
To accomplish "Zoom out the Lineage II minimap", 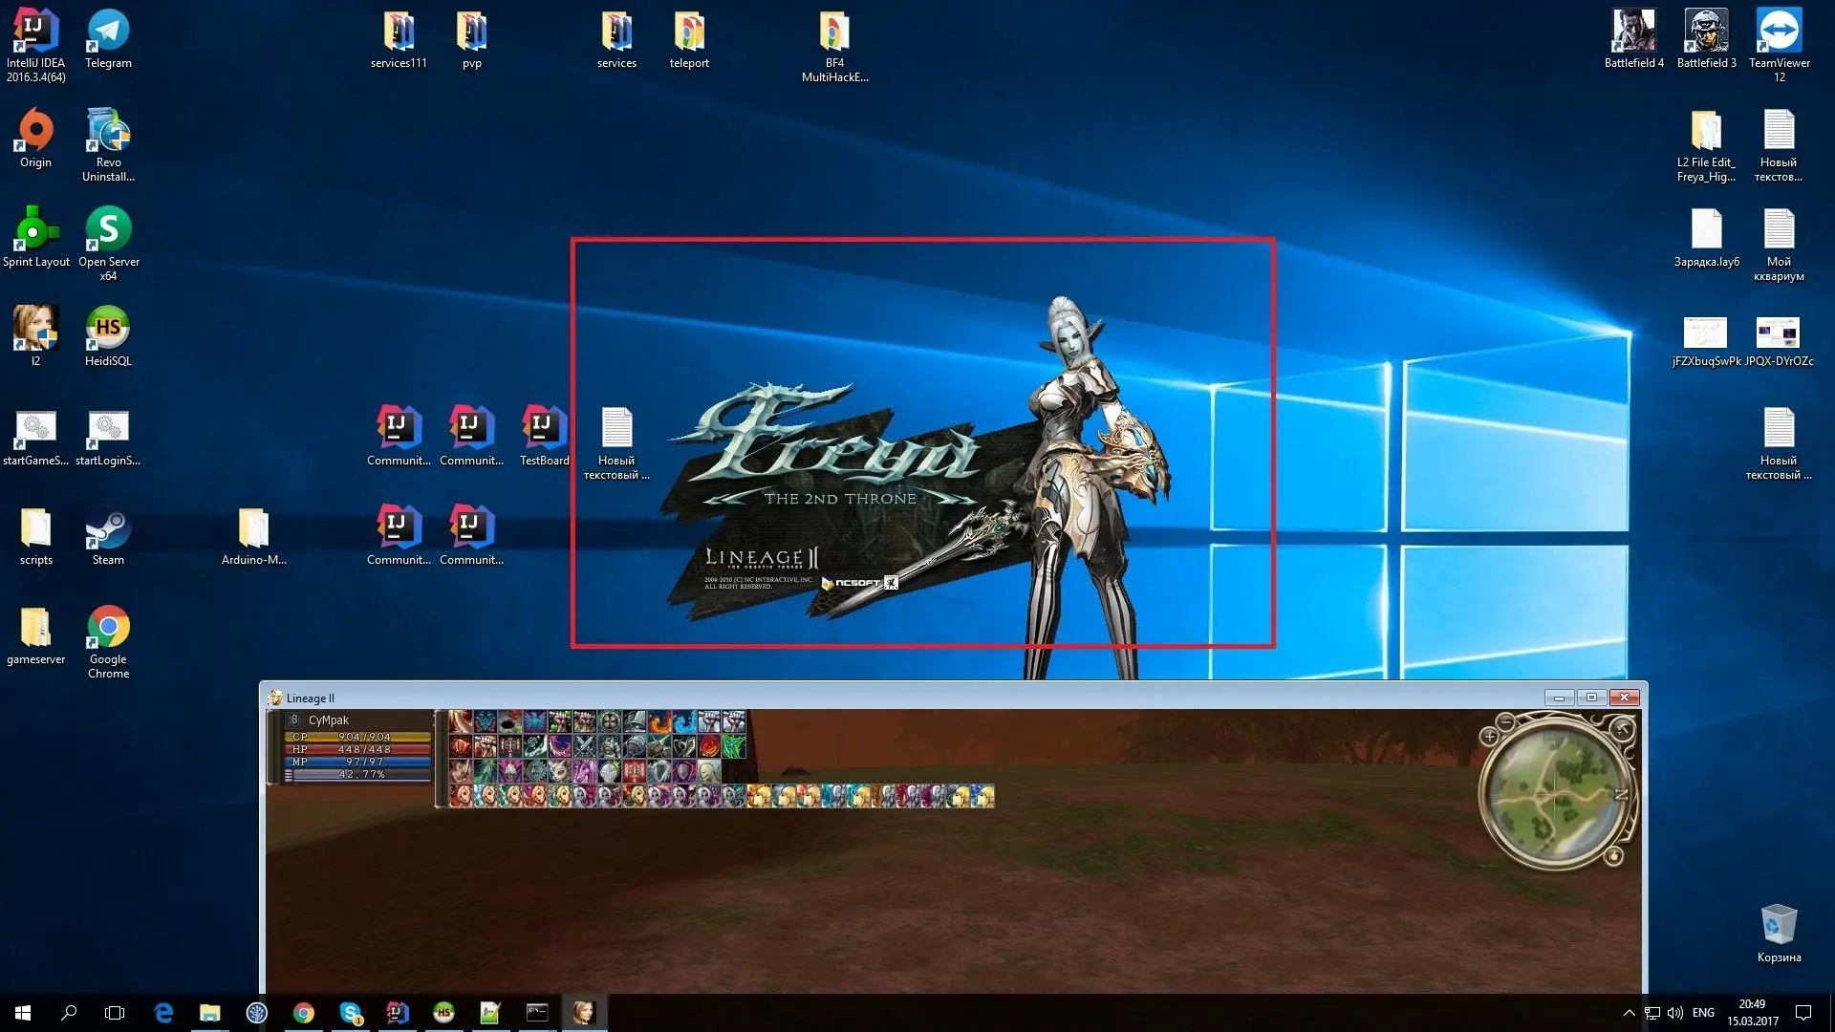I will click(x=1506, y=721).
